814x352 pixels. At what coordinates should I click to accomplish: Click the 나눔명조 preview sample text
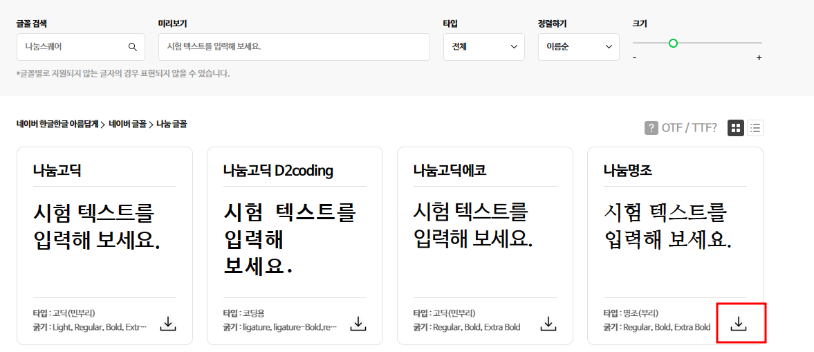click(x=668, y=225)
